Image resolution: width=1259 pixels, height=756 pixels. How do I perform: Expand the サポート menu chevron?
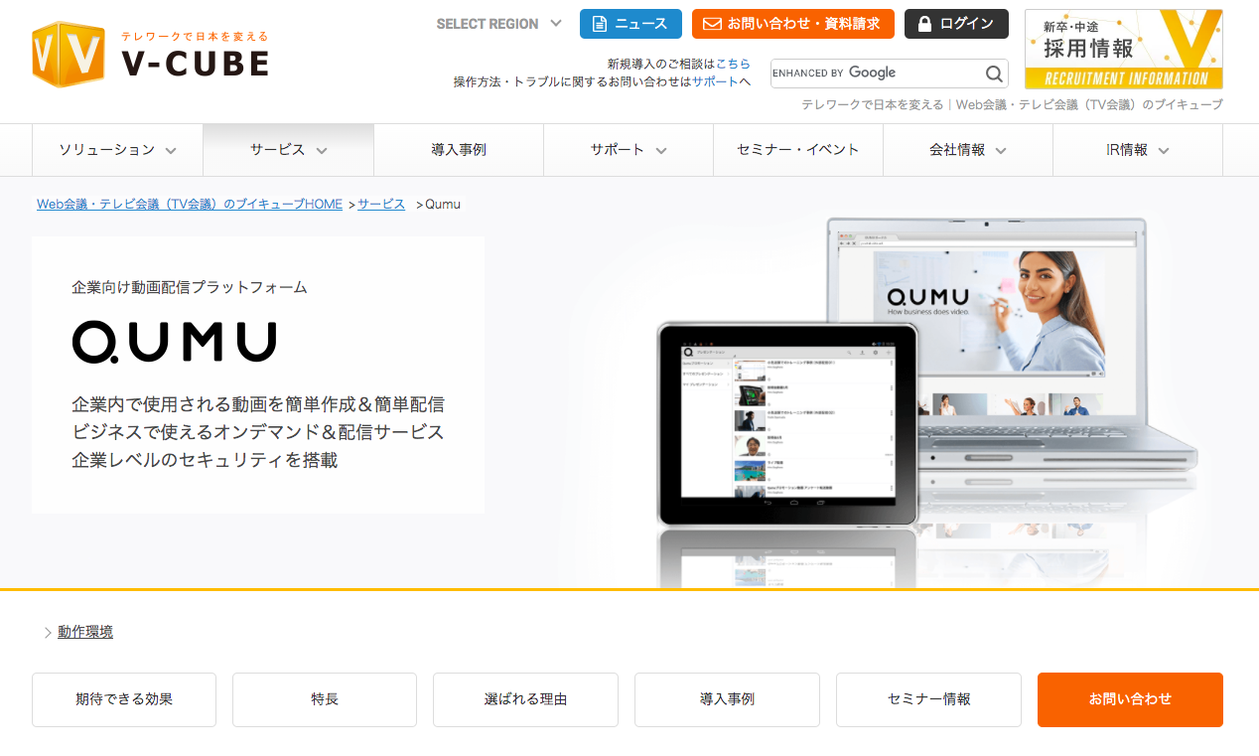(x=661, y=151)
